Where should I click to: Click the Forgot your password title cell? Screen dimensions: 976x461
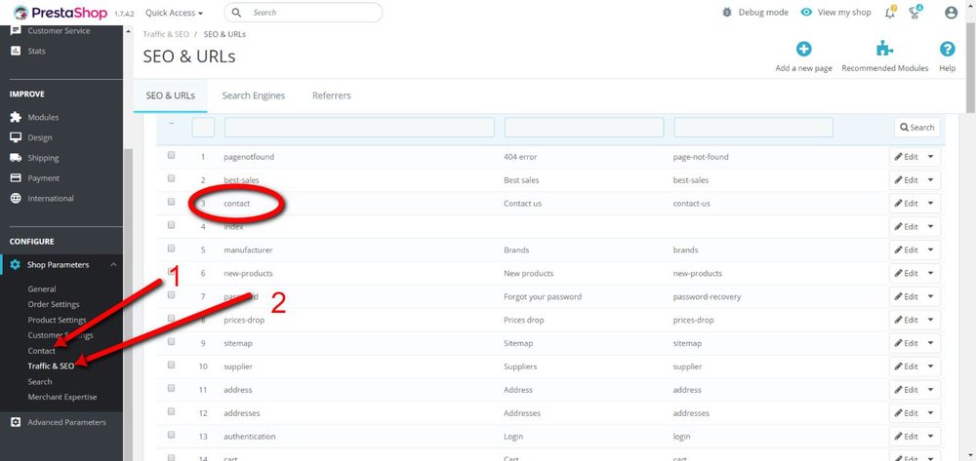[542, 296]
